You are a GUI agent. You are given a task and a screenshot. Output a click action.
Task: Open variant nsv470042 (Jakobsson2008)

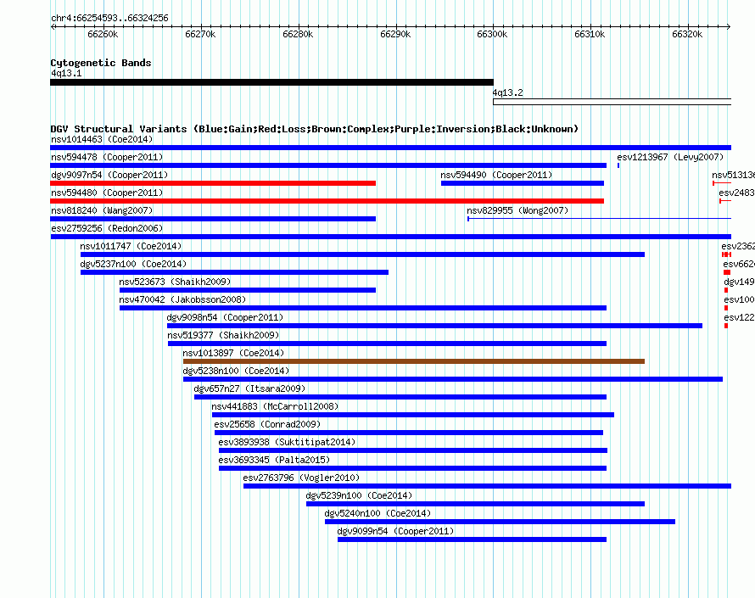(x=182, y=299)
